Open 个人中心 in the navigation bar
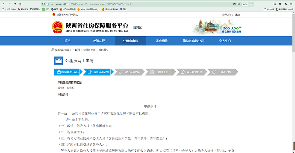This screenshot has width=295, height=153. coord(225,41)
